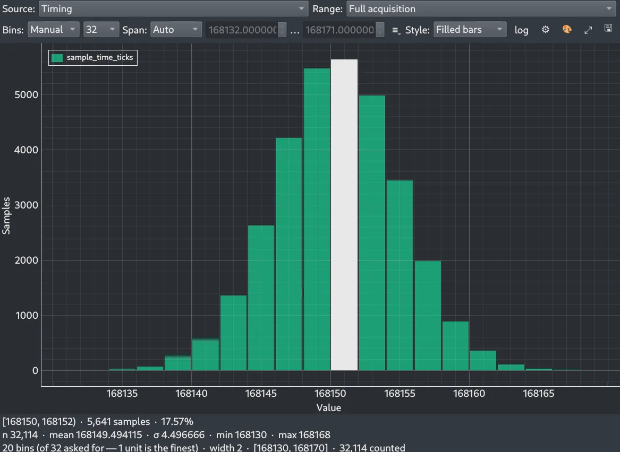This screenshot has width=620, height=452.
Task: Click the span end field stepper
Action: click(379, 30)
